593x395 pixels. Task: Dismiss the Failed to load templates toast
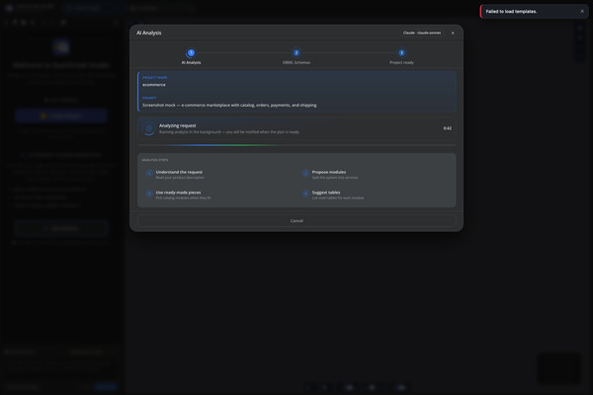[x=582, y=11]
